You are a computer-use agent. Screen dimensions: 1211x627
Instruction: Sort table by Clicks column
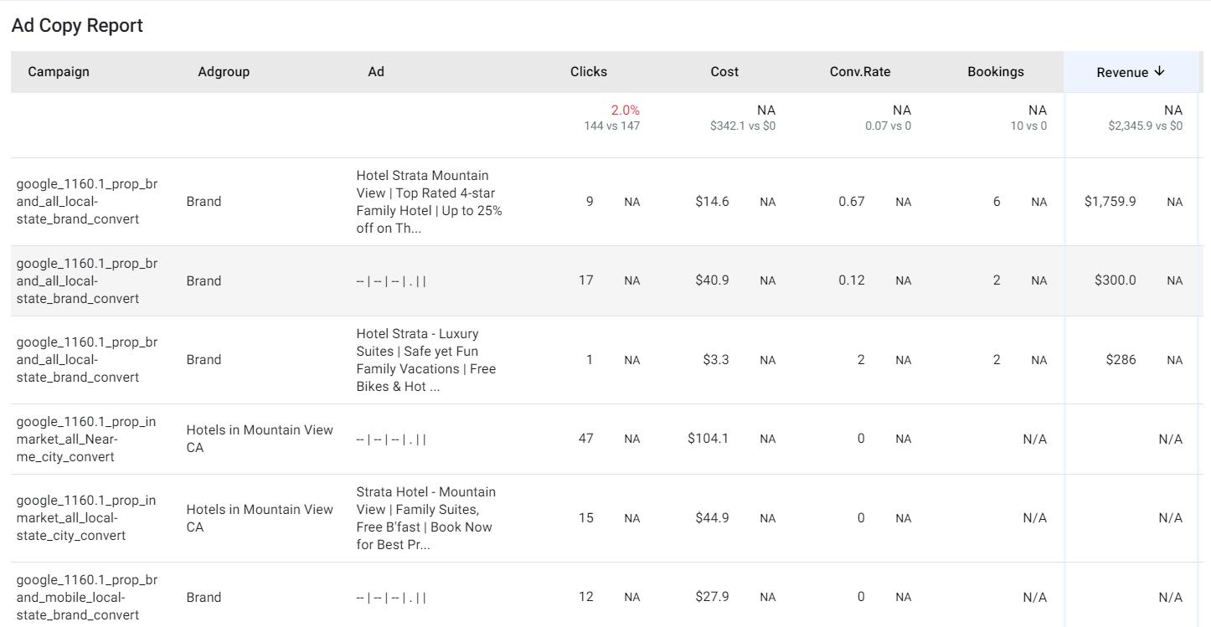click(x=589, y=72)
